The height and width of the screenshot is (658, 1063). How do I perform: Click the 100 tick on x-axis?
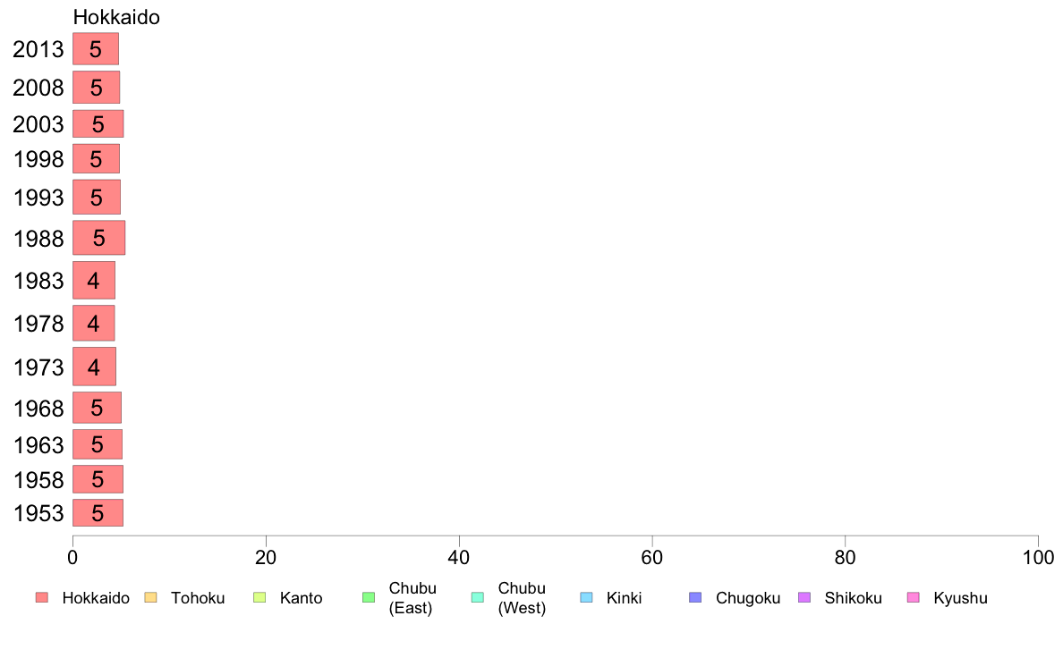point(1038,558)
